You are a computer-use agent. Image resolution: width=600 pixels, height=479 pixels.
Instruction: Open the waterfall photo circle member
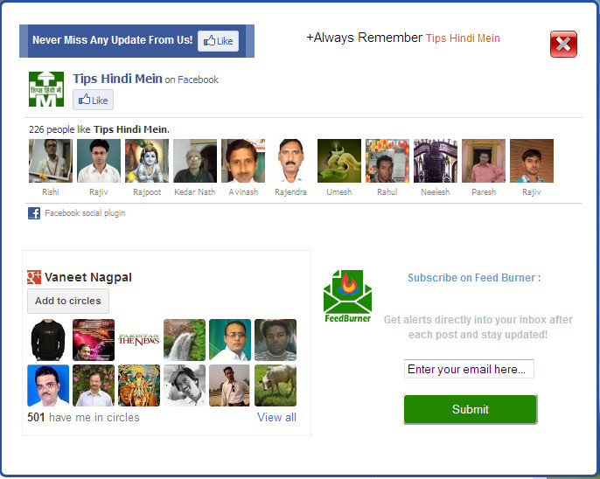pos(185,340)
